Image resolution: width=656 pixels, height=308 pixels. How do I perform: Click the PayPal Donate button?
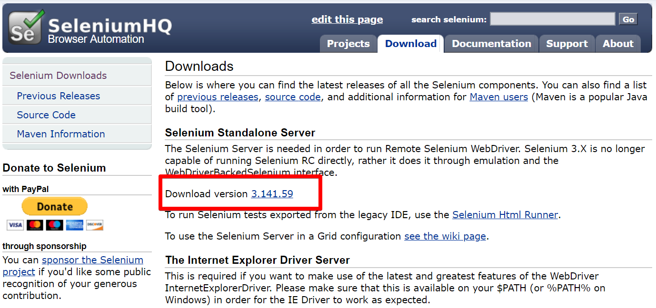pos(54,206)
